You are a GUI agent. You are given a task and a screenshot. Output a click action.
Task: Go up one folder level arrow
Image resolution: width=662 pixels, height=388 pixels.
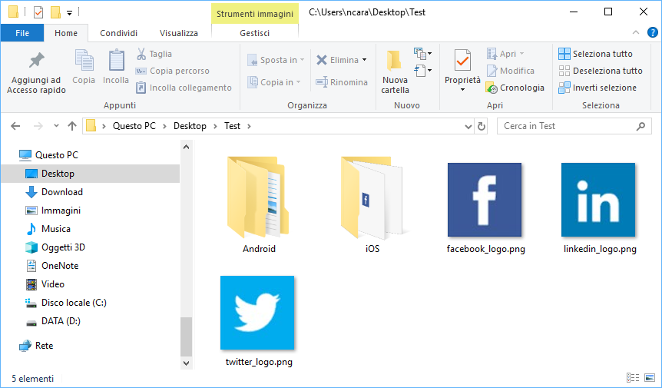point(72,126)
